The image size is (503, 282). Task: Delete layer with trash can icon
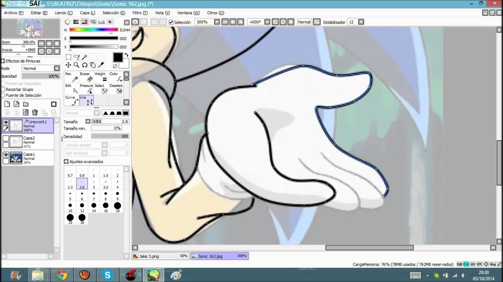point(35,112)
